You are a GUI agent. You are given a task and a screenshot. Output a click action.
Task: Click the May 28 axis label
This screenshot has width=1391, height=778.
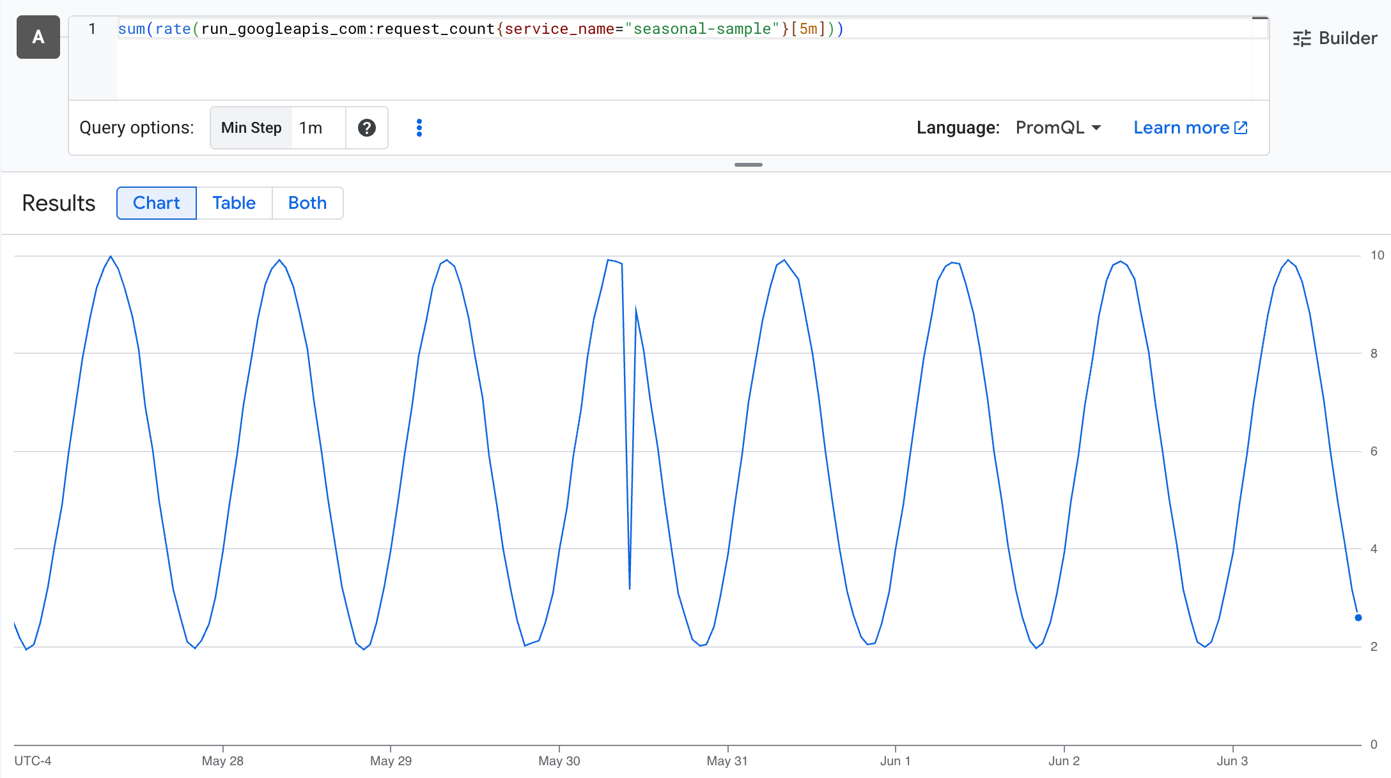coord(222,761)
